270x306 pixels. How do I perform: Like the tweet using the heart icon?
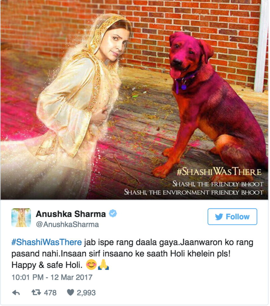(70, 292)
